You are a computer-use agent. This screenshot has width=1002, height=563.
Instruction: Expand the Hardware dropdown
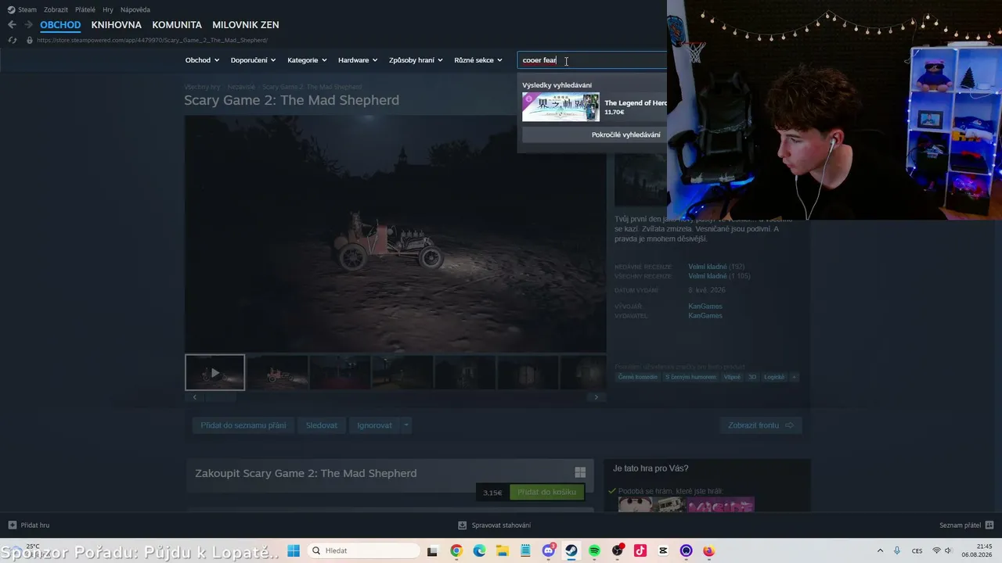click(x=358, y=60)
